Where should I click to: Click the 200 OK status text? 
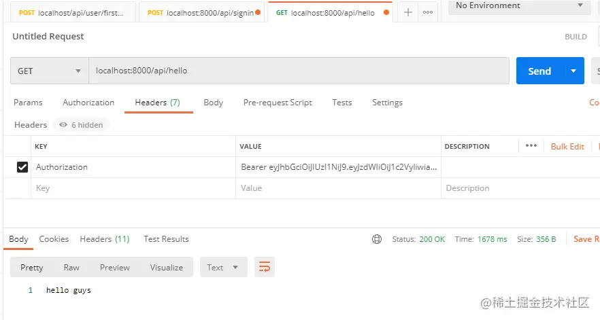pyautogui.click(x=432, y=239)
